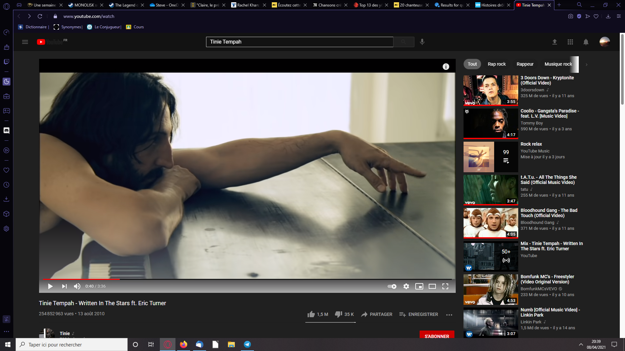Open the account avatar menu
625x351 pixels.
pyautogui.click(x=605, y=42)
